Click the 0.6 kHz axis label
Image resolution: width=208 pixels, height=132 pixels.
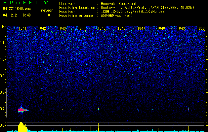(x=3, y=125)
